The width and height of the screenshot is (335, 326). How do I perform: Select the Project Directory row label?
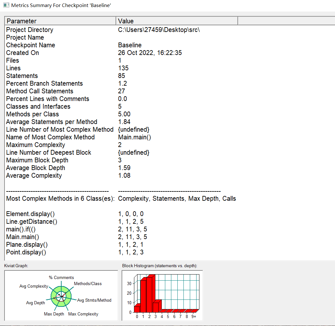pyautogui.click(x=30, y=30)
